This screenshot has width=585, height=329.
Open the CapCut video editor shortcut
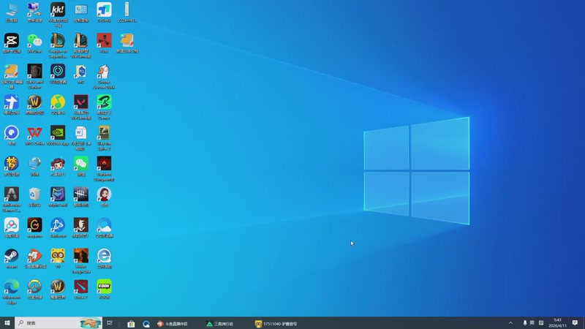(12, 43)
